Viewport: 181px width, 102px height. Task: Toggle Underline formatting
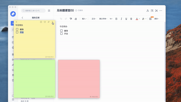[126, 19]
